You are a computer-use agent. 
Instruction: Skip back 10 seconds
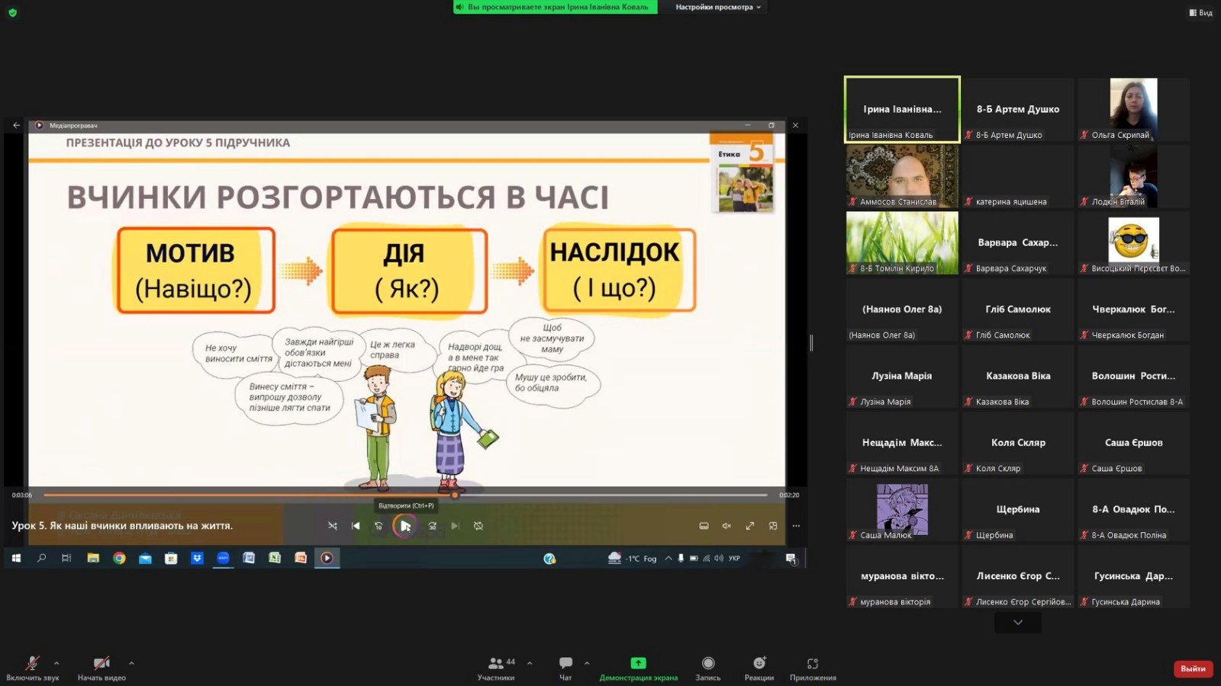tap(379, 526)
